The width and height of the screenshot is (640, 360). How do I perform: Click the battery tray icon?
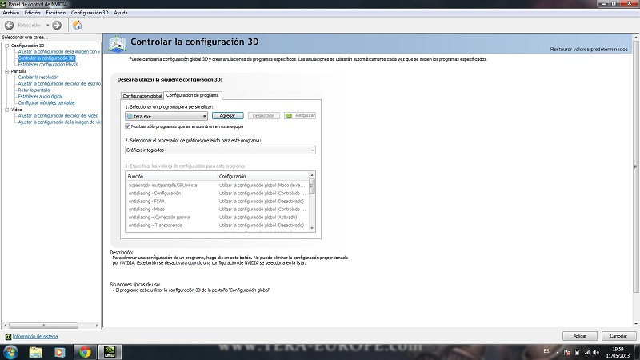click(577, 352)
